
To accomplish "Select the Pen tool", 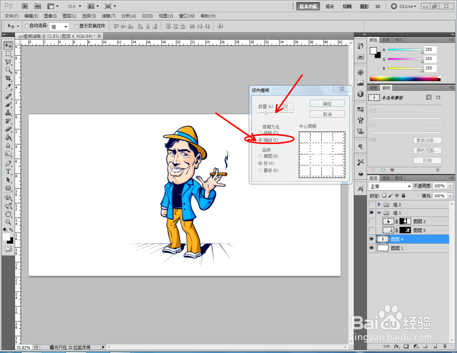I will 8,163.
